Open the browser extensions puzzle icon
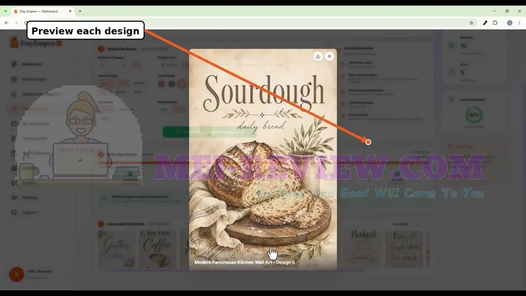This screenshot has height=296, width=526. click(x=495, y=23)
